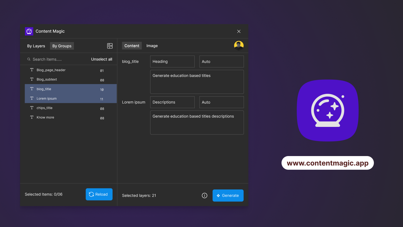Screen dimensions: 403x227
Task: Click the text type icon for chips_title
Action: [32, 108]
